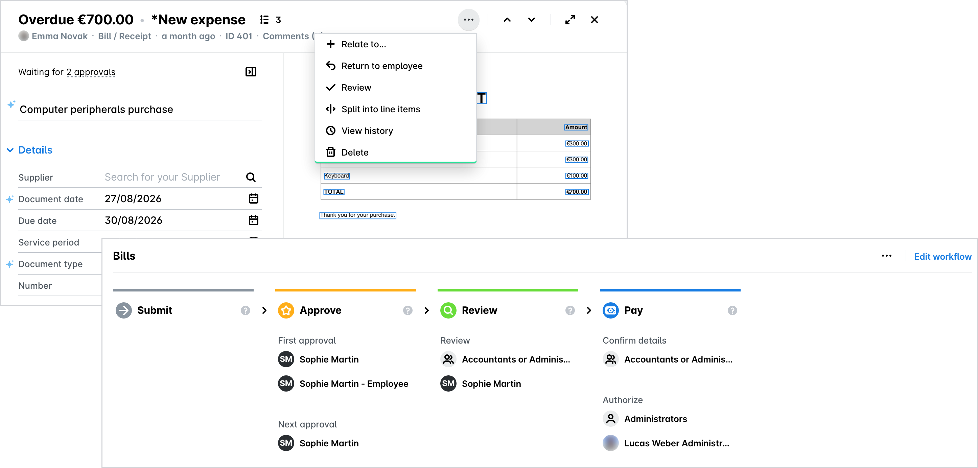Click the TOTAL label in receipt
Viewport: 978px width, 468px height.
(334, 192)
